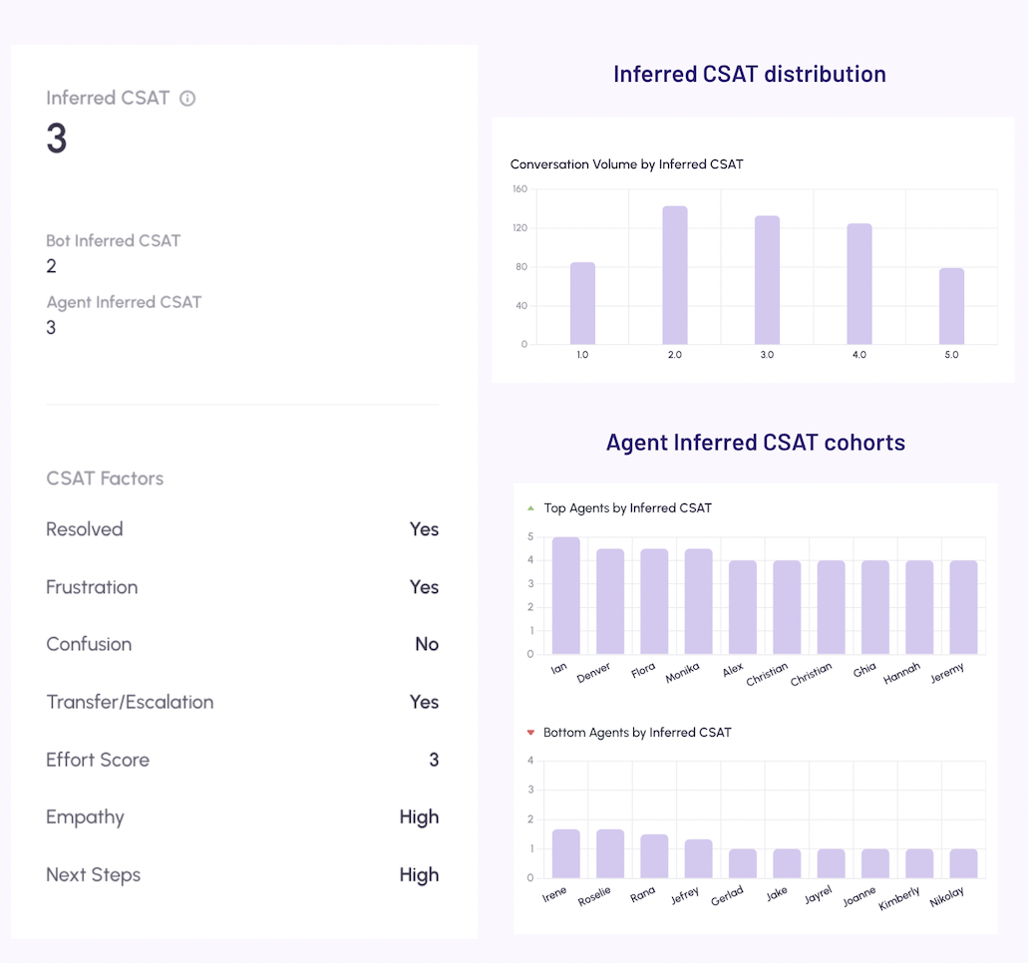Click the Frustration factor row label
The image size is (1028, 963).
[92, 587]
